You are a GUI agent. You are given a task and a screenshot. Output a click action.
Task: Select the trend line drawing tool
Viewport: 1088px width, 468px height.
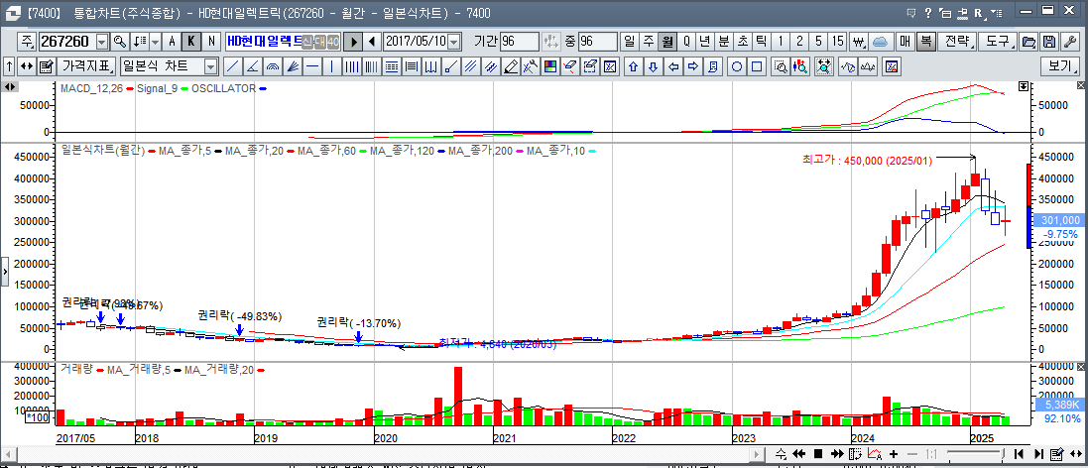pyautogui.click(x=234, y=67)
